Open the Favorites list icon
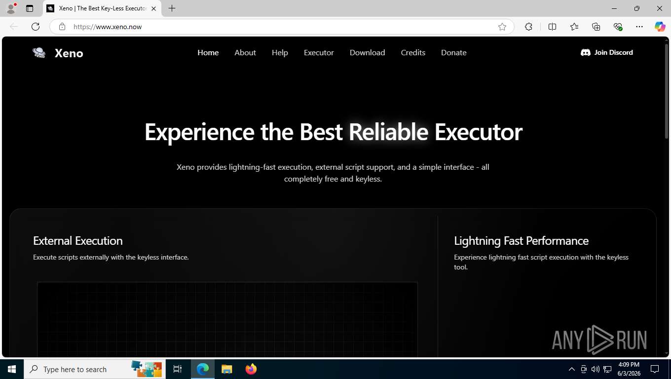Viewport: 671px width, 379px height. click(x=574, y=27)
